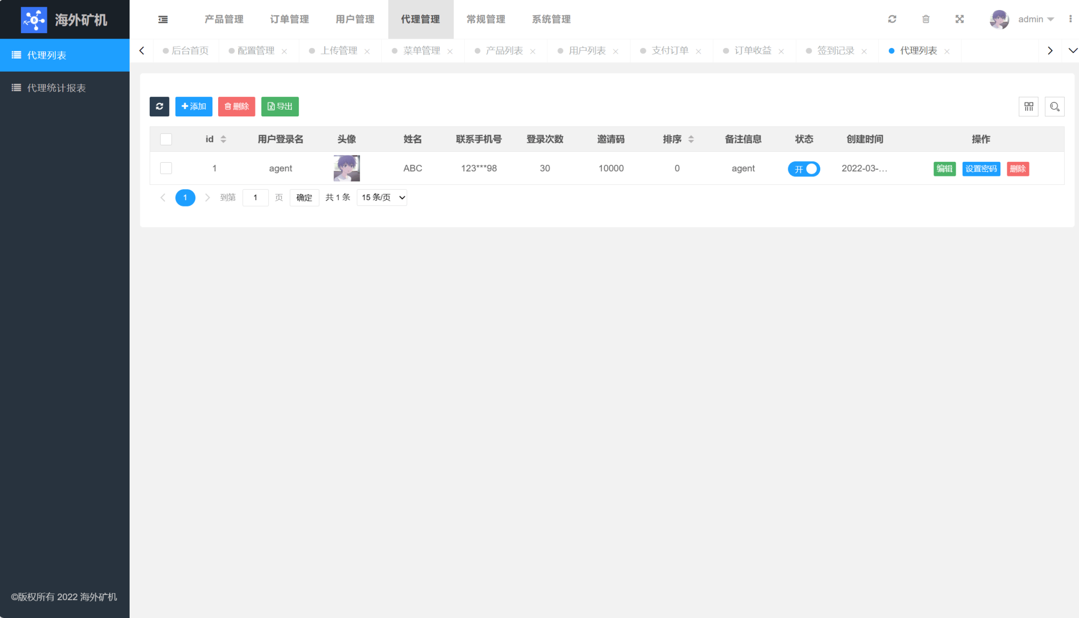1079x618 pixels.
Task: Click 设置密码 for agent row
Action: click(x=981, y=169)
